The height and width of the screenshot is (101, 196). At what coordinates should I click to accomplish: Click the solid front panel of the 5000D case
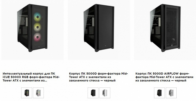click(105, 27)
